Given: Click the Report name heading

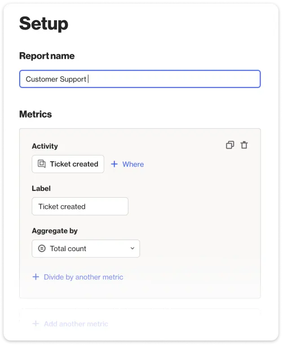Looking at the screenshot, I should pyautogui.click(x=47, y=56).
